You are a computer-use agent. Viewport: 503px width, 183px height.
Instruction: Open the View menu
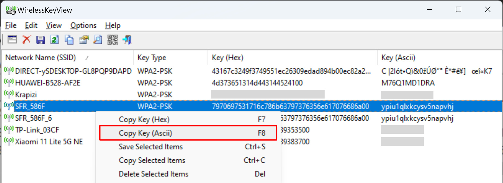tap(54, 26)
